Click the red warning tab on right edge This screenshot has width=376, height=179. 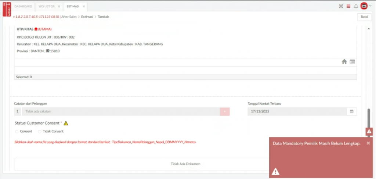(369, 132)
